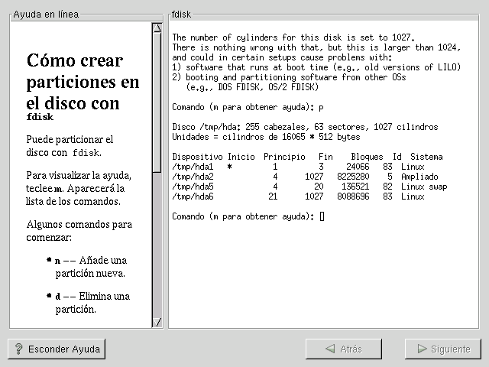Click the bullet next to the n command
The image size is (489, 367).
49,261
